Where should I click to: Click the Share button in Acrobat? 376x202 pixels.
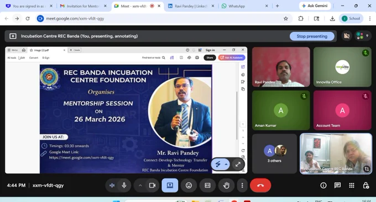tap(210, 58)
